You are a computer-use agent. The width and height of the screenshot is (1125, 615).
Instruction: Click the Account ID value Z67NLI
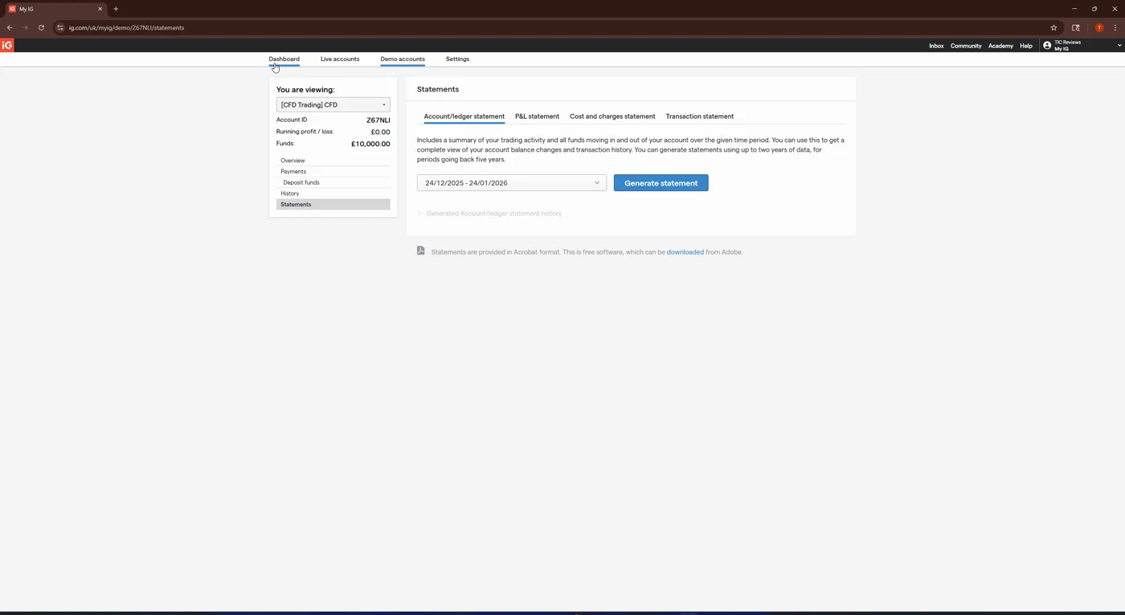[x=378, y=120]
